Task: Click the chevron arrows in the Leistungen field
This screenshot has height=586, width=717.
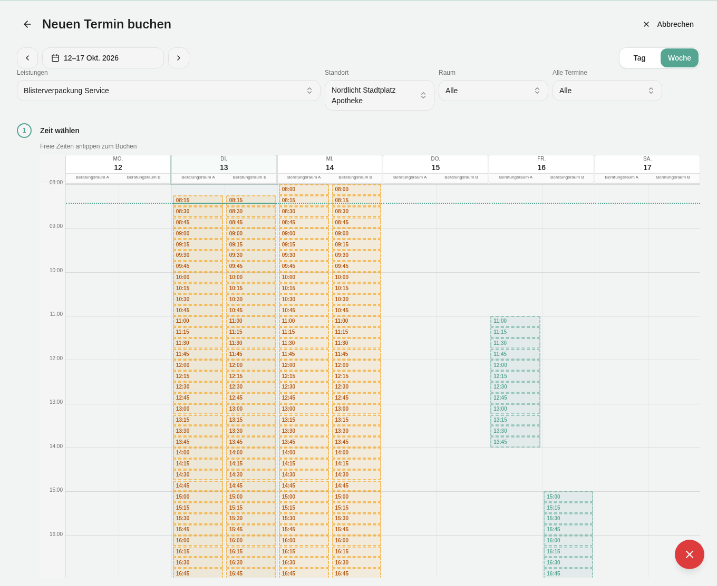Action: tap(309, 91)
